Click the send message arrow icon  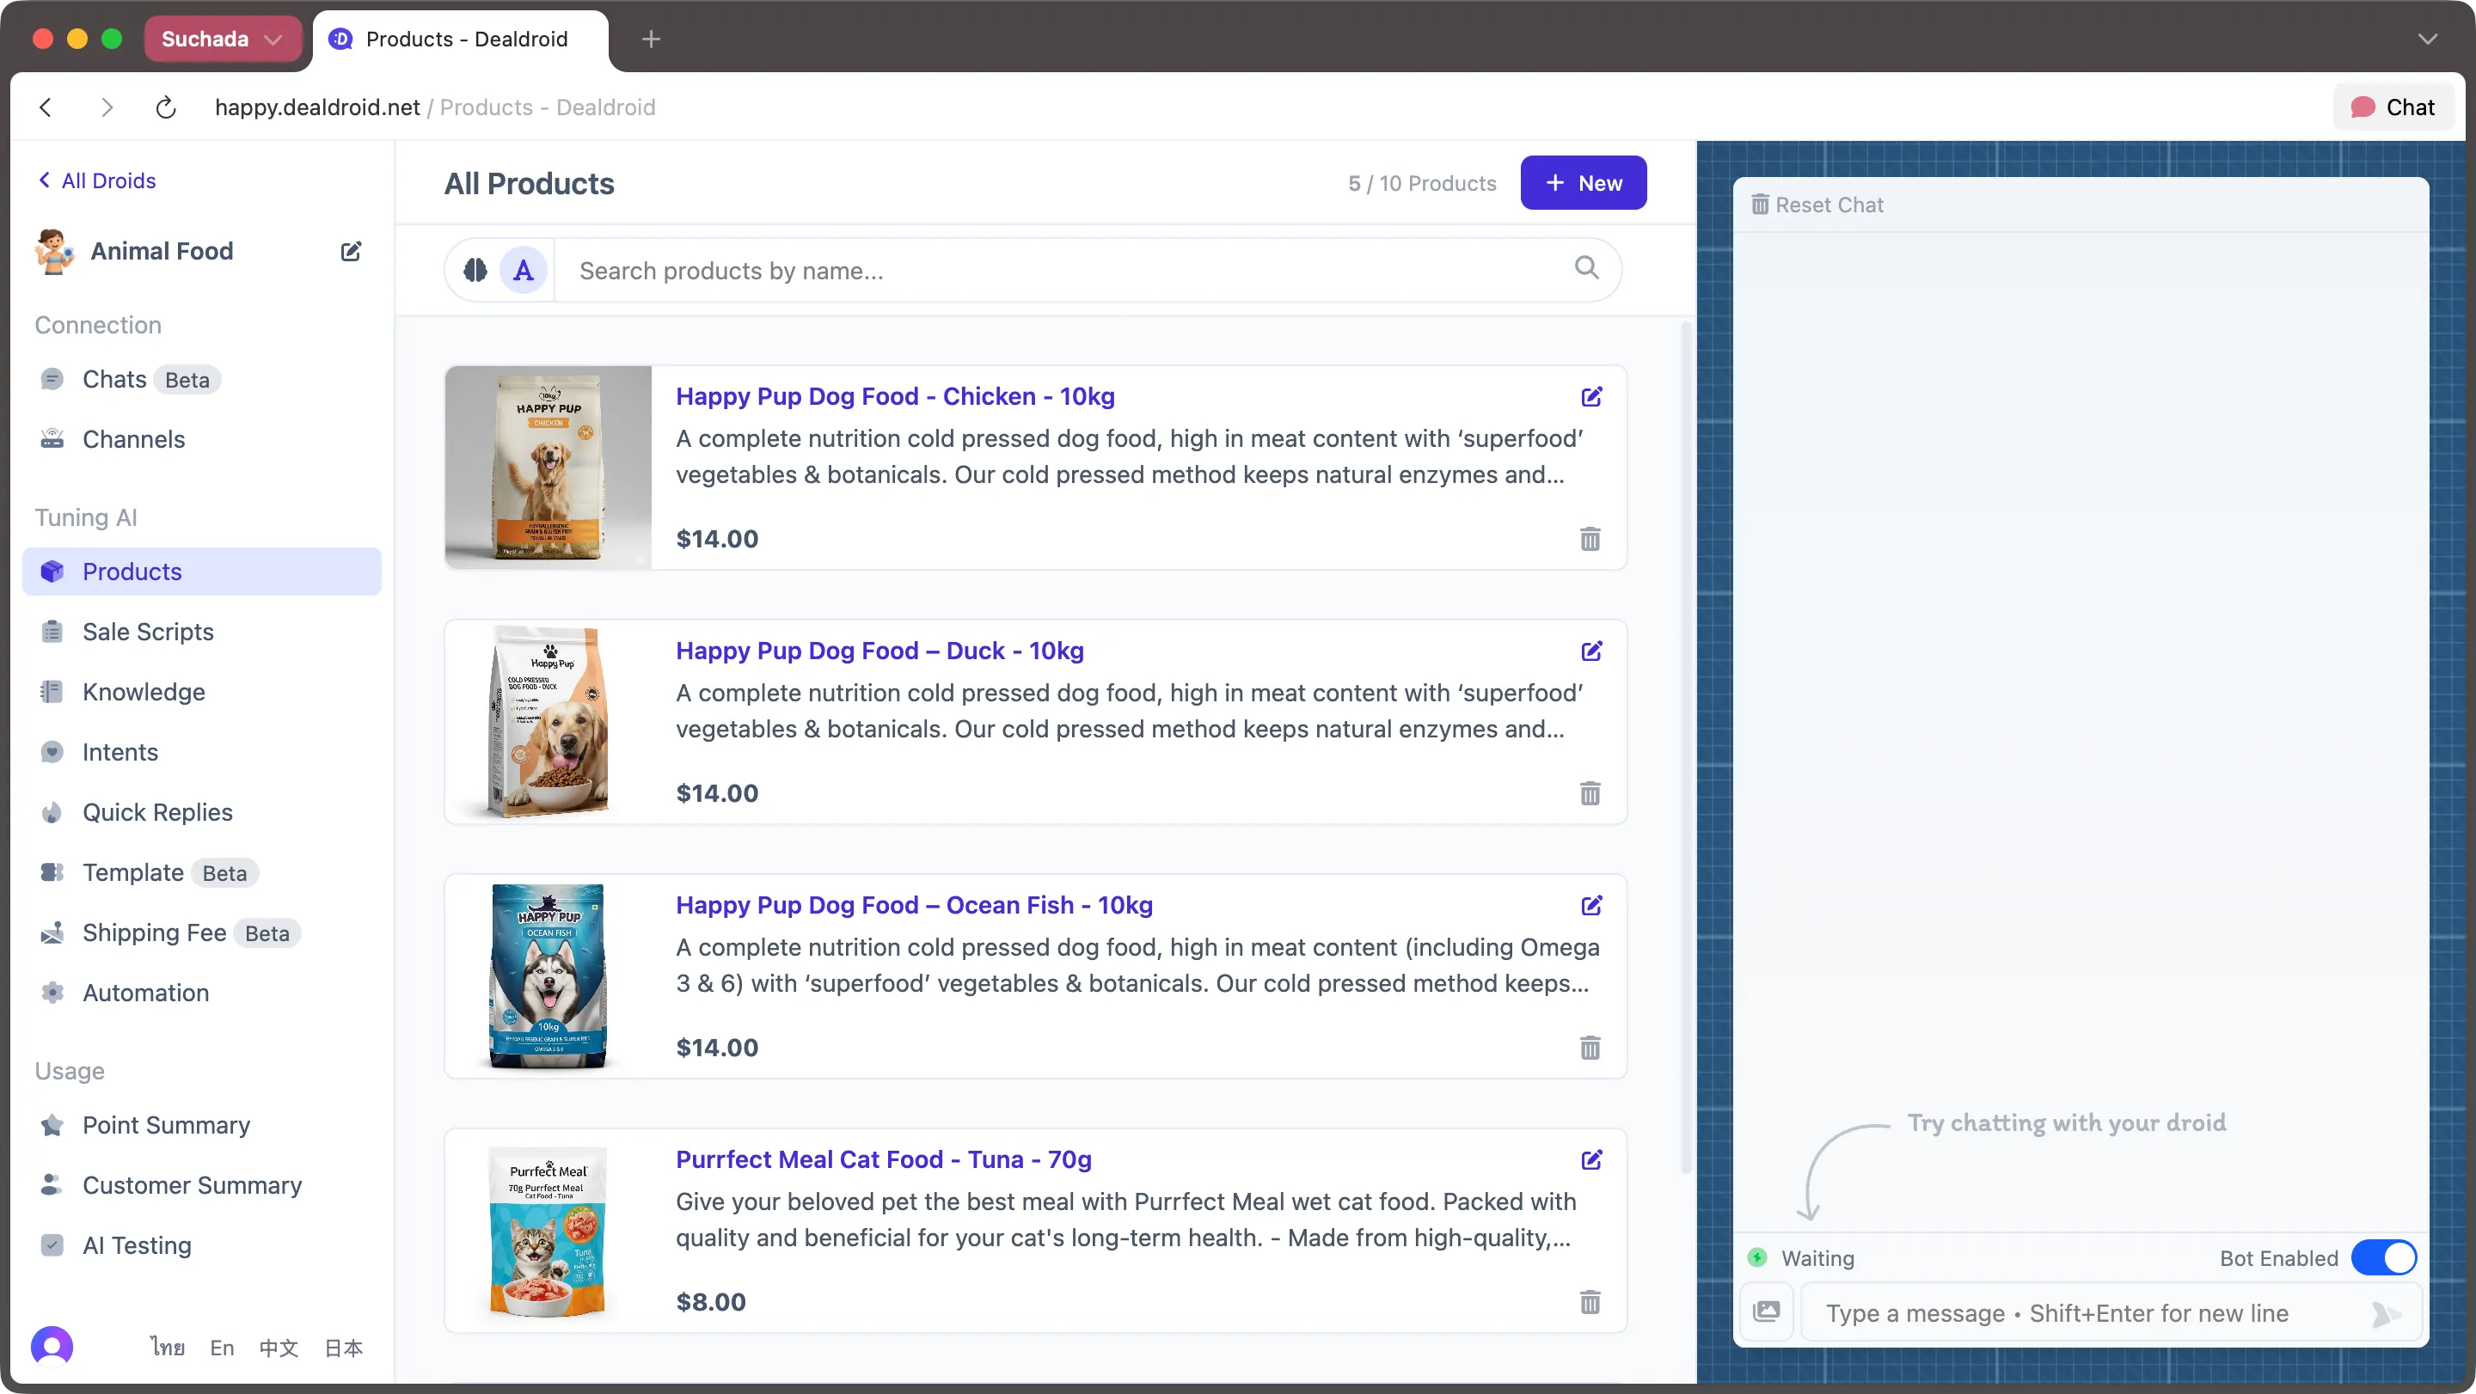tap(2384, 1313)
